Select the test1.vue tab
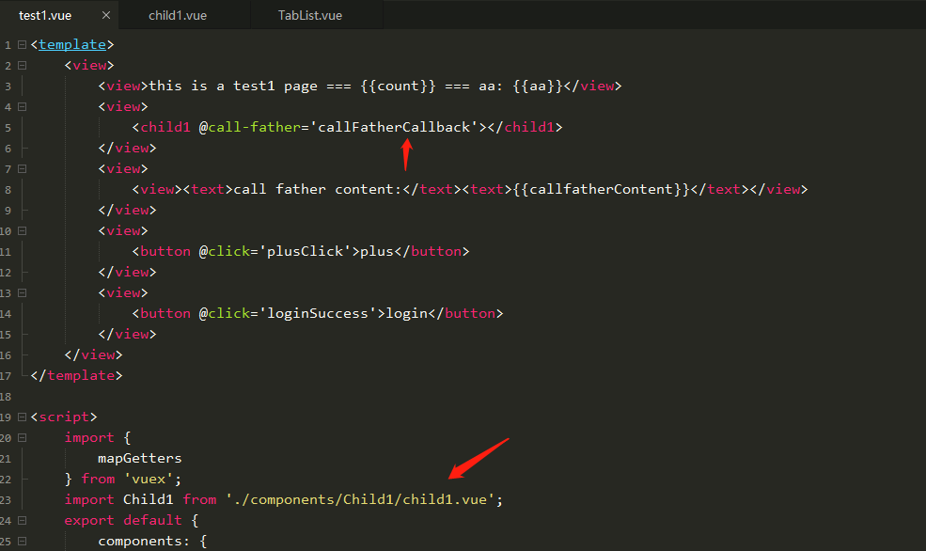The width and height of the screenshot is (926, 551). coord(45,15)
